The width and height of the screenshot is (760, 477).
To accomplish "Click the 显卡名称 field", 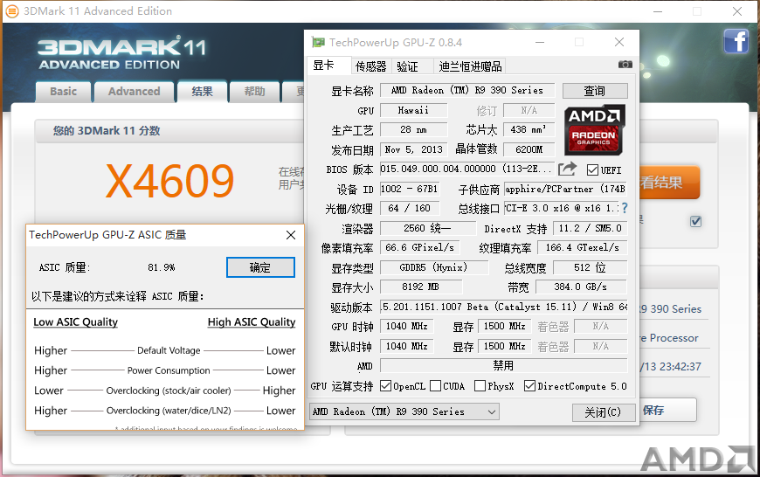I will (x=467, y=91).
